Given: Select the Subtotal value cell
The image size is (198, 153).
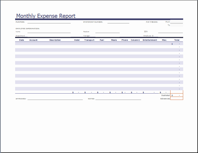Looking at the screenshot, I should coord(177,95).
